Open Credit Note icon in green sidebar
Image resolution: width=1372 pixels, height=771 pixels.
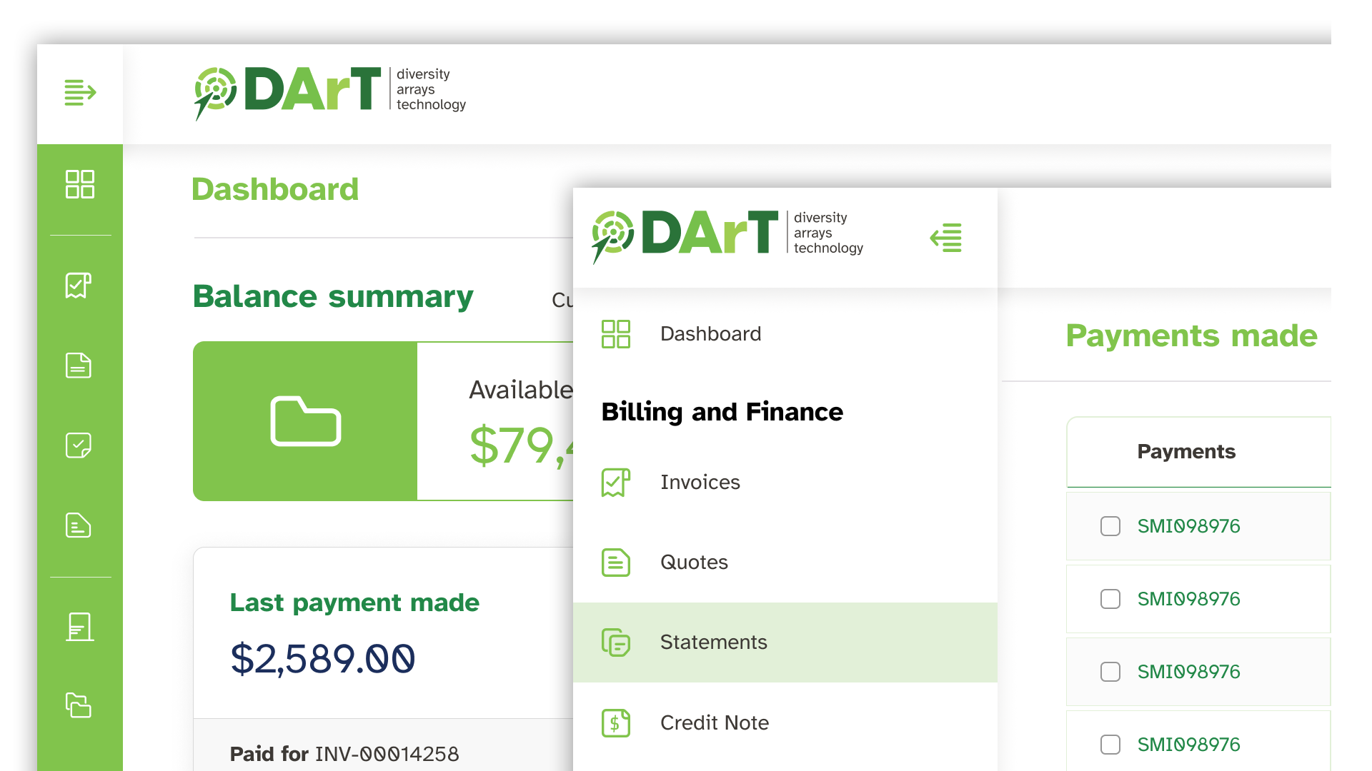79,525
